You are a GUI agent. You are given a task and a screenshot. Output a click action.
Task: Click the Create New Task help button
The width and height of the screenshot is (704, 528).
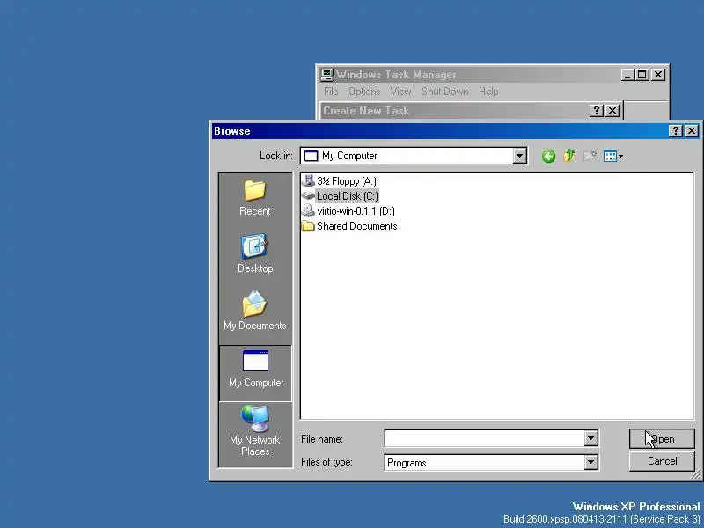click(x=596, y=111)
